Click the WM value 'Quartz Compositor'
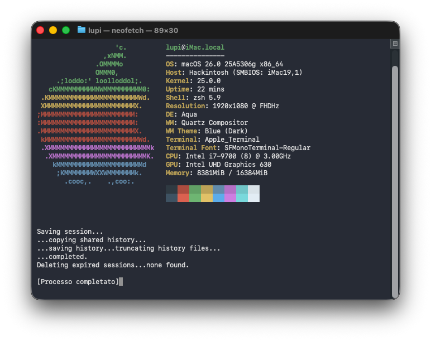431x341 pixels. point(215,123)
